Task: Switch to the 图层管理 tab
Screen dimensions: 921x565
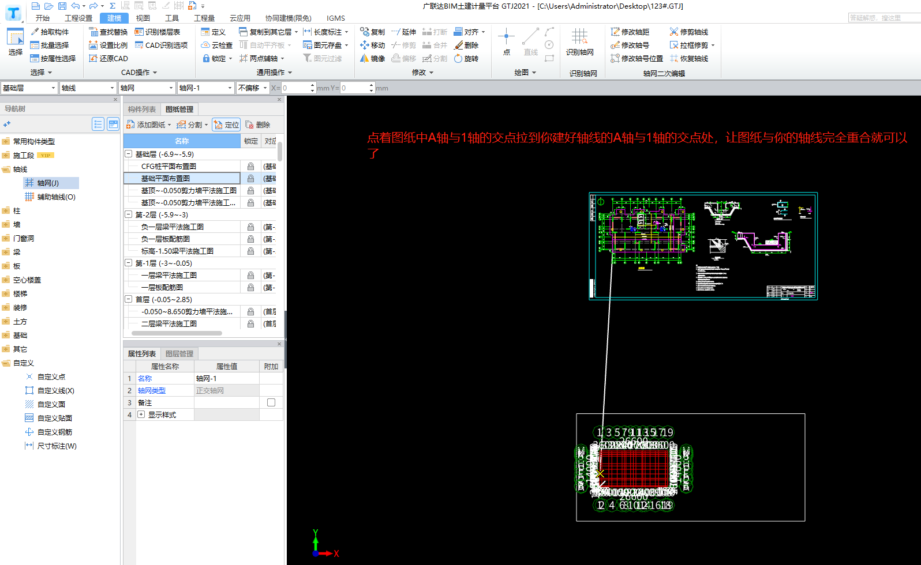Action: (179, 353)
